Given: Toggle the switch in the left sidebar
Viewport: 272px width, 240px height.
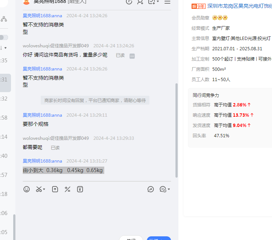Looking at the screenshot, I should click(4, 37).
